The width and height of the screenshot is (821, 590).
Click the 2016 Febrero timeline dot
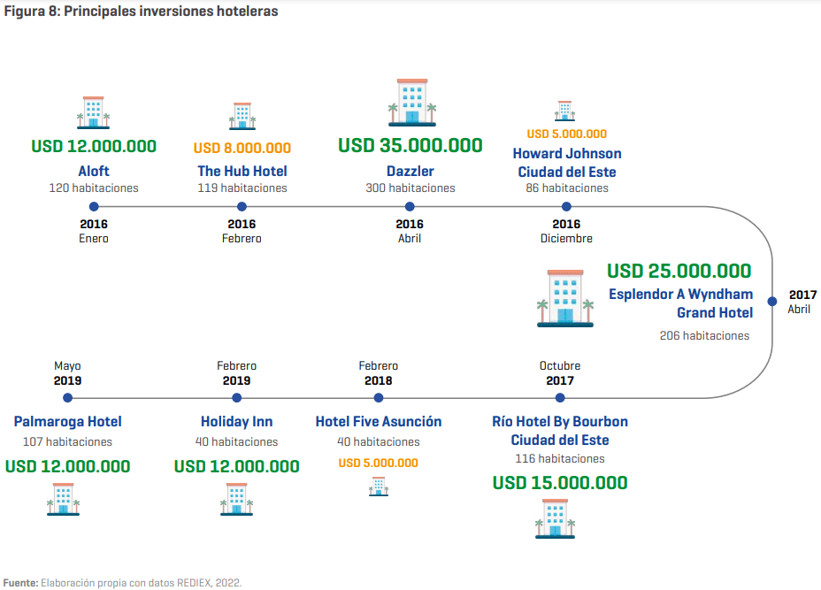(x=242, y=207)
